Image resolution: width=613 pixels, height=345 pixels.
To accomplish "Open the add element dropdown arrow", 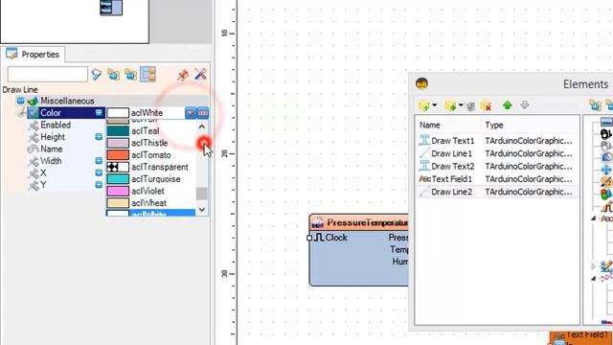I will [x=434, y=105].
